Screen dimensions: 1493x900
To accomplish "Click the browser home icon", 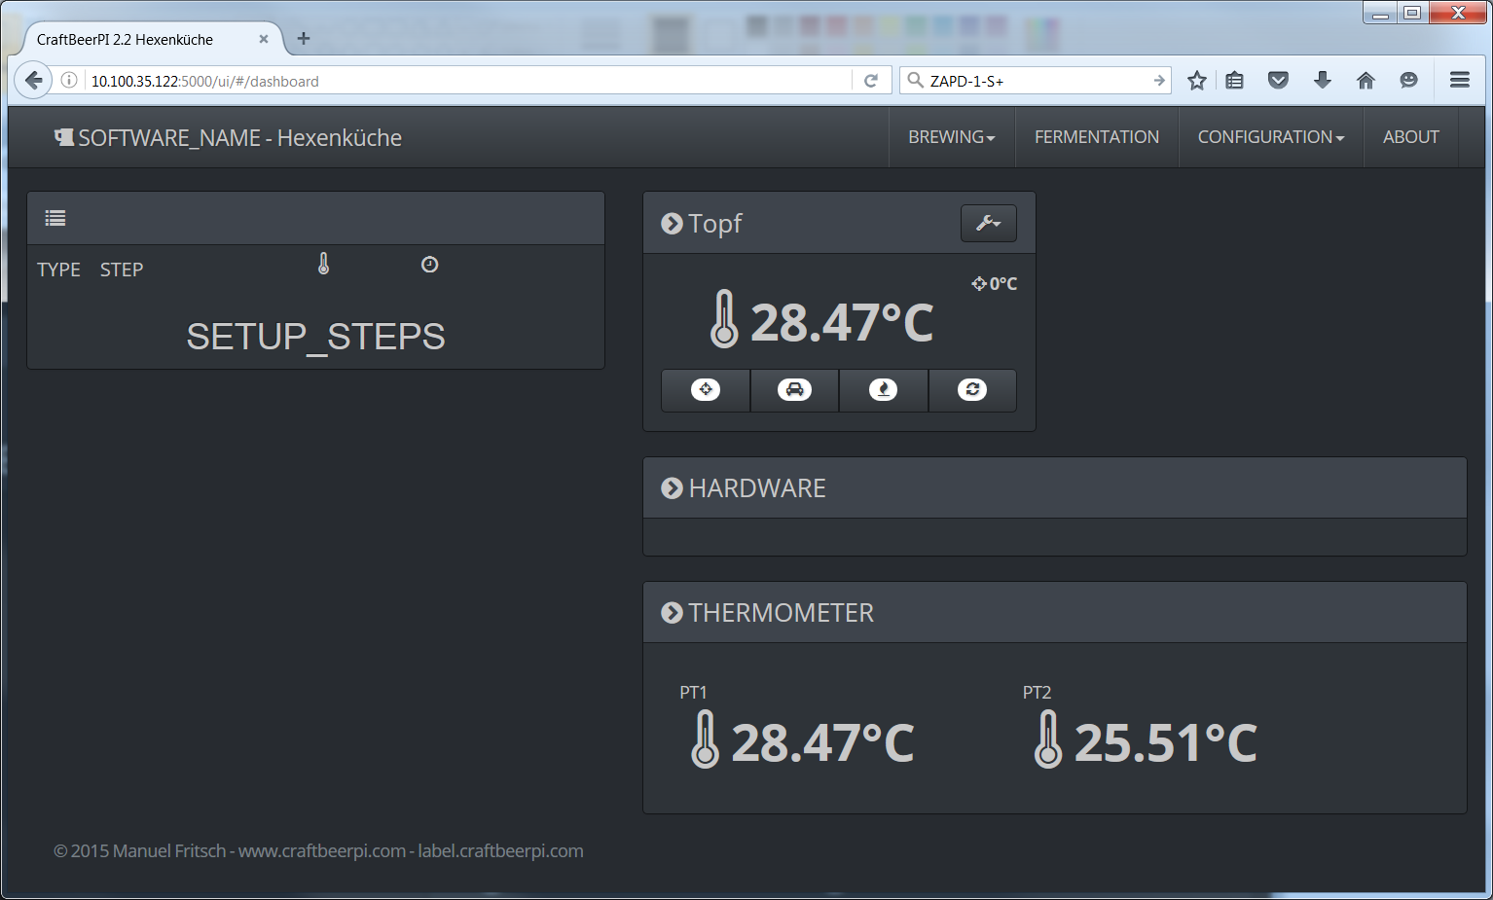I will 1366,81.
